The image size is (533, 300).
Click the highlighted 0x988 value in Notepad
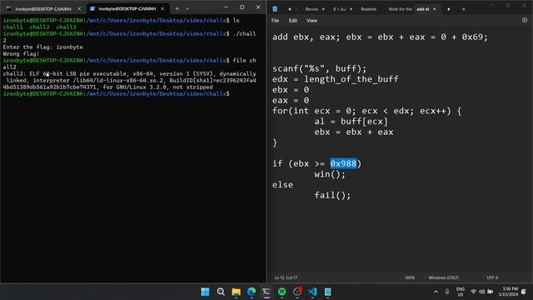343,163
